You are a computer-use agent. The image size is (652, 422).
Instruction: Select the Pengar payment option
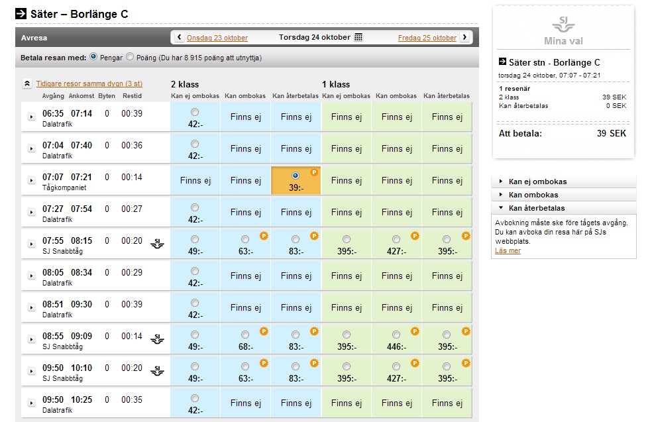coord(93,57)
